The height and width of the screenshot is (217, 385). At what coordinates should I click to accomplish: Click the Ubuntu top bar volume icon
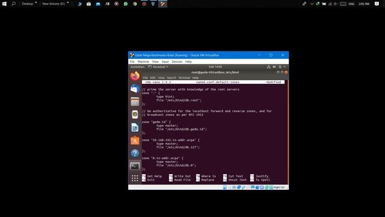point(274,67)
